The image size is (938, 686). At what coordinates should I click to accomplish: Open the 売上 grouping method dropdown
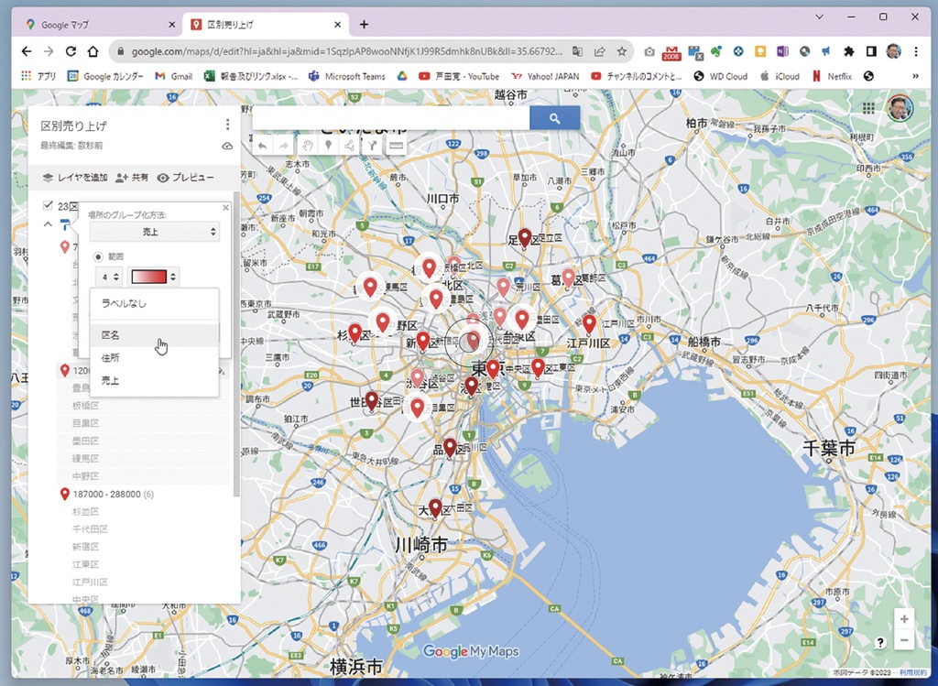(x=154, y=232)
